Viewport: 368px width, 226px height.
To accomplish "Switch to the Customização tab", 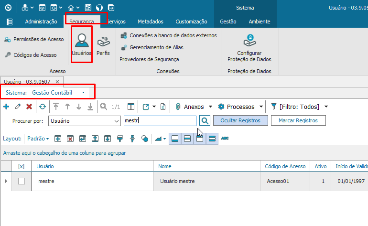I will coord(191,22).
